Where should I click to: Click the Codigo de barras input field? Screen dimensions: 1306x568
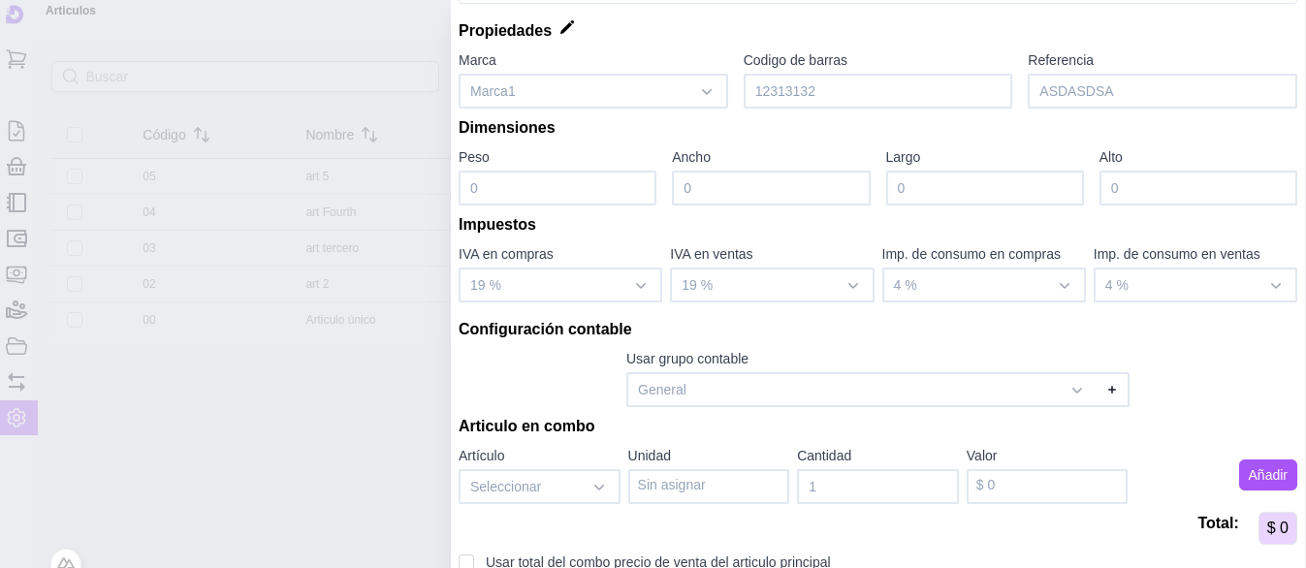(876, 91)
